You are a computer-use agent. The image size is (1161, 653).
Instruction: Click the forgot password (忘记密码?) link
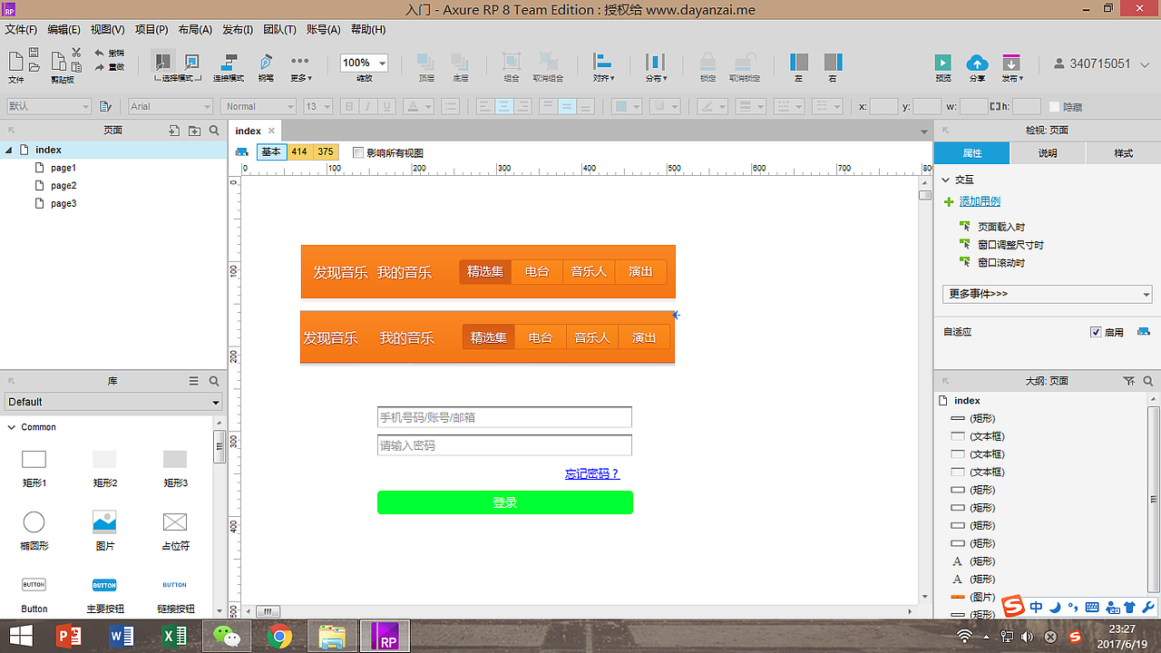pyautogui.click(x=592, y=473)
